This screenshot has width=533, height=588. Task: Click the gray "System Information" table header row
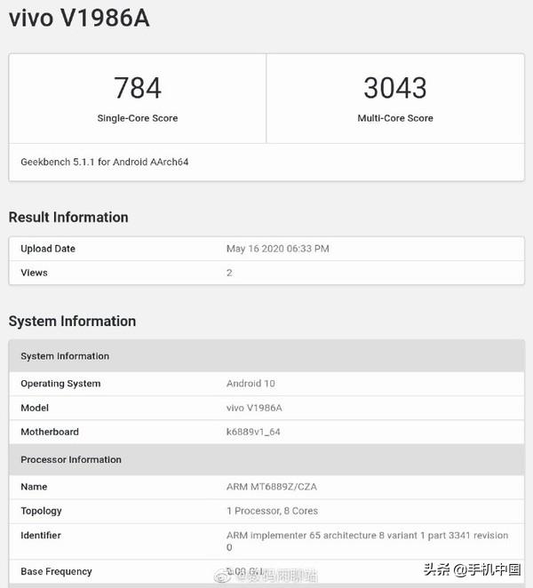pos(266,356)
